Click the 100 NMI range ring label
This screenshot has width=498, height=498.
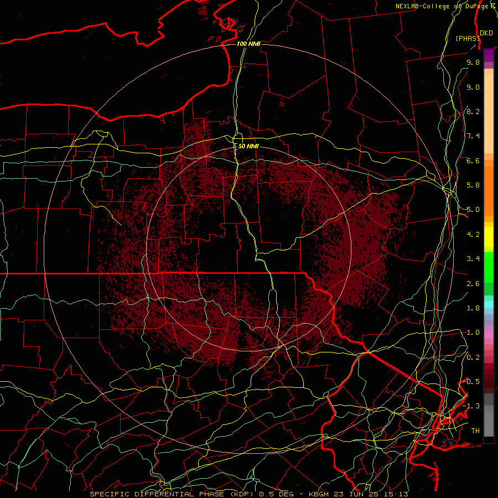(x=248, y=44)
